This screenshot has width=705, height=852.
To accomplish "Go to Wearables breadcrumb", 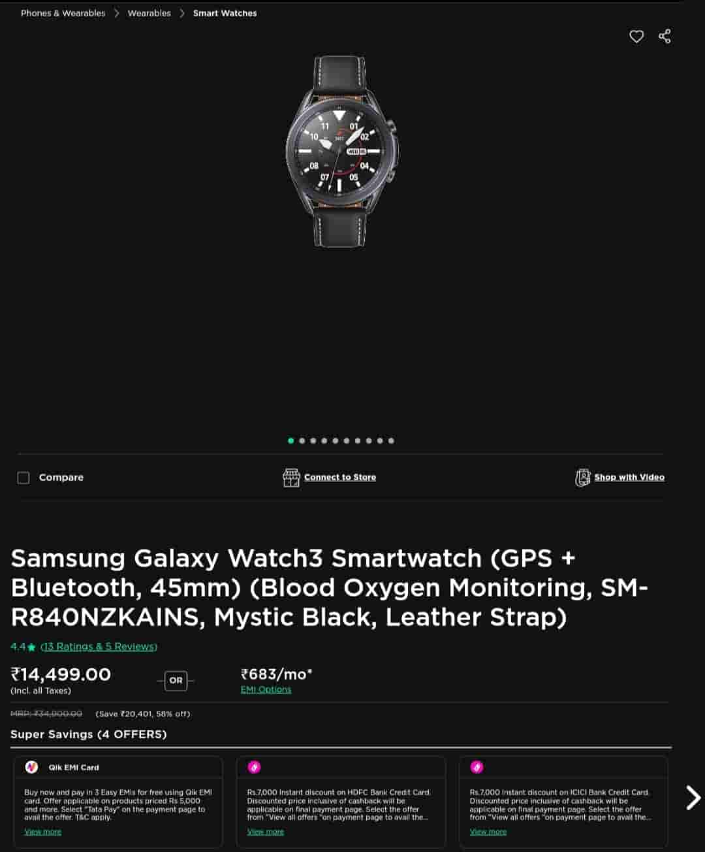I will pyautogui.click(x=149, y=13).
